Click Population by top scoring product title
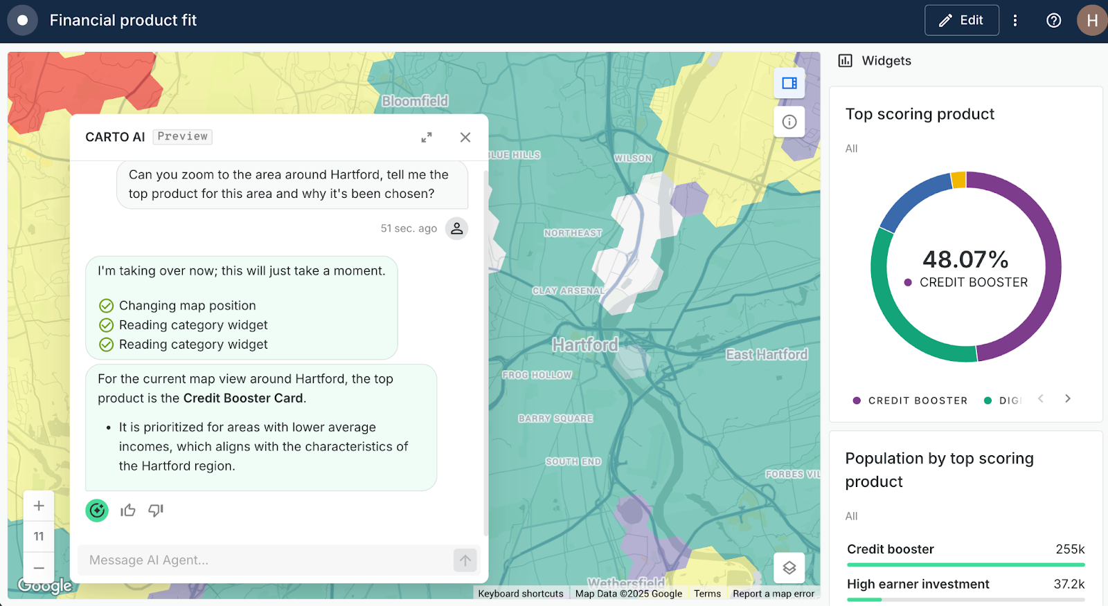This screenshot has height=606, width=1108. (x=940, y=470)
